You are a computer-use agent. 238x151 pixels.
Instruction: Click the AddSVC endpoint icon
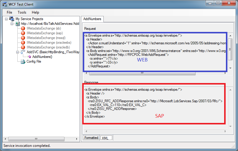(x=23, y=52)
